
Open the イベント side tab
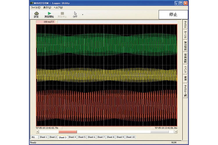click(x=185, y=69)
